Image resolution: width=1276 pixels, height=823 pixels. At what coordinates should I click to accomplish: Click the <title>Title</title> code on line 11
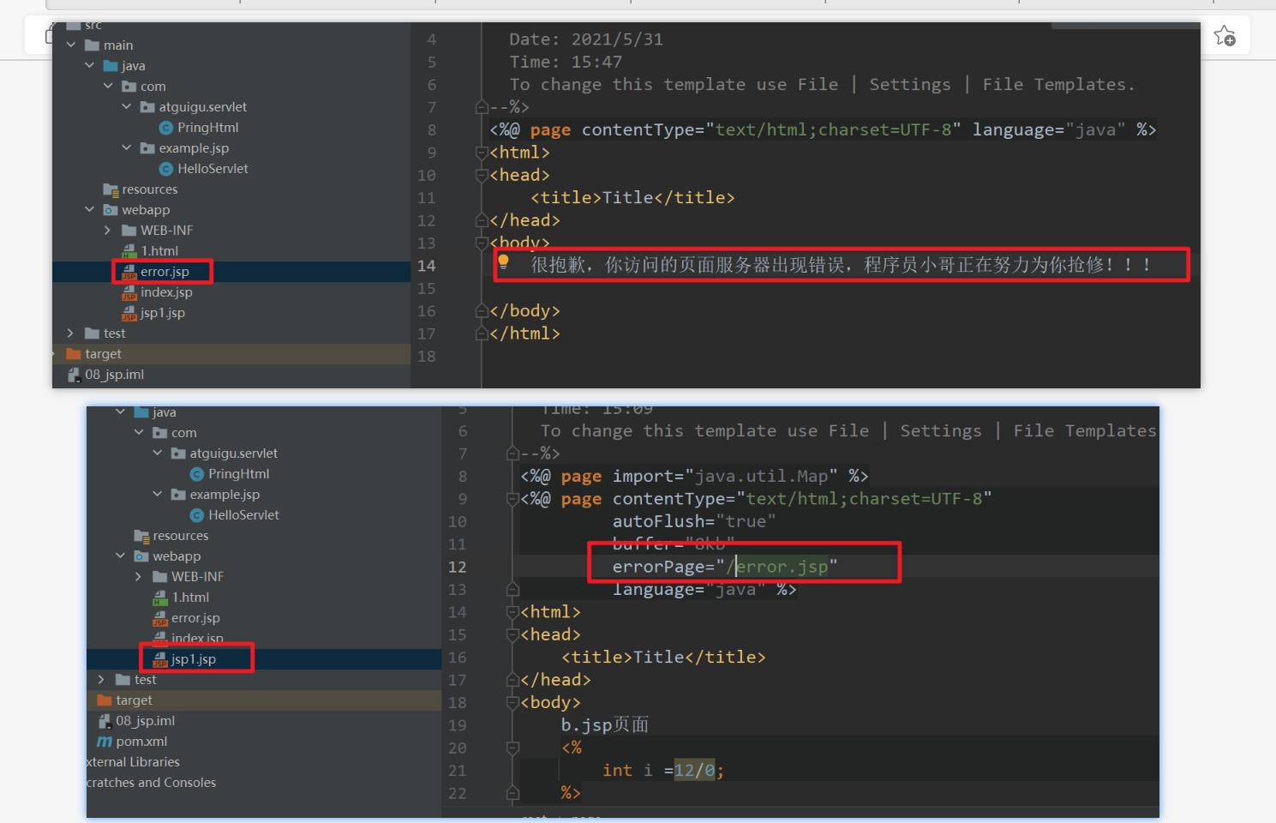pos(632,198)
